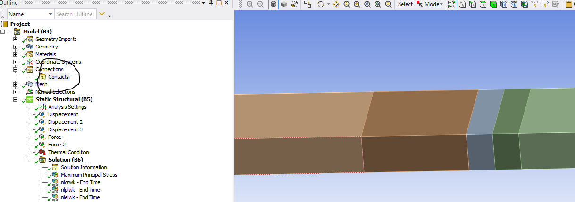The height and width of the screenshot is (202, 575).
Task: Click the Static Structural (B5) label
Action: coord(64,99)
